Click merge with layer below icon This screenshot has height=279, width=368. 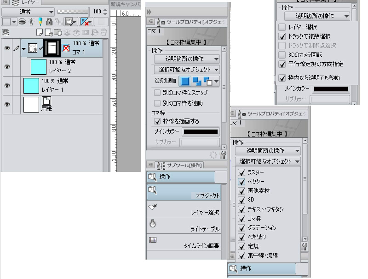point(76,32)
